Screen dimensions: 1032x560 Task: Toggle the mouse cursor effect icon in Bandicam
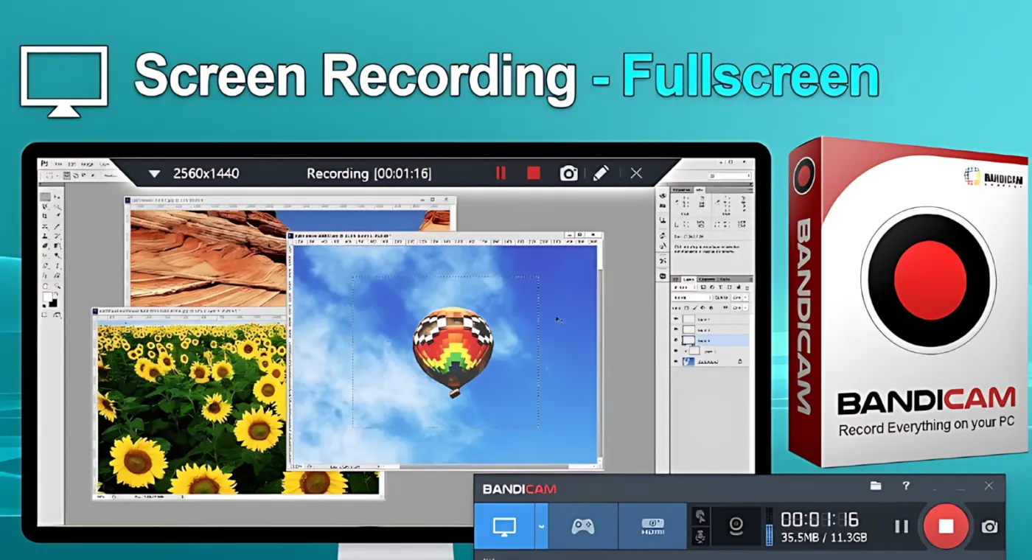point(700,517)
